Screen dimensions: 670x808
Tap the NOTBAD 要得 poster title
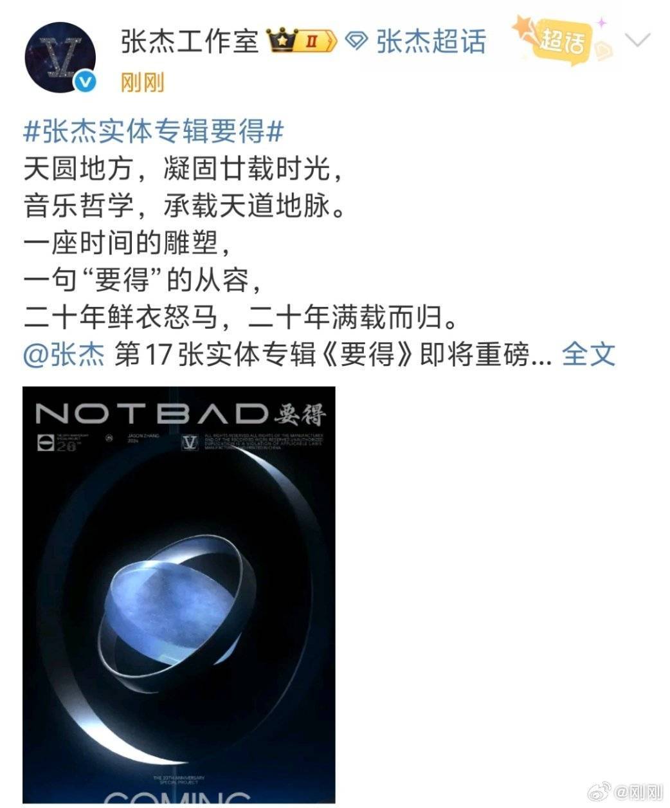click(181, 414)
